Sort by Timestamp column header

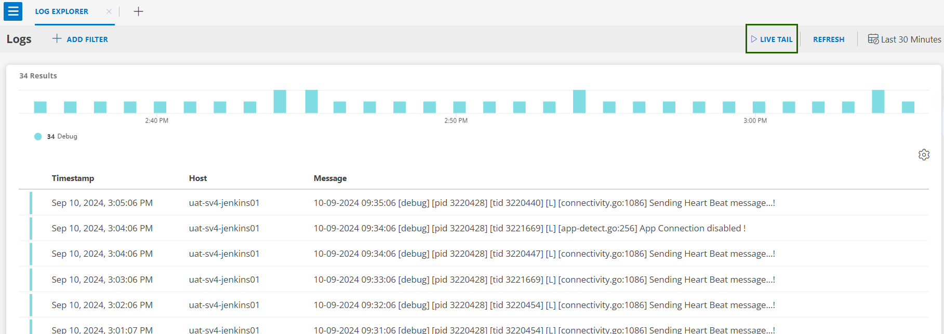point(73,178)
